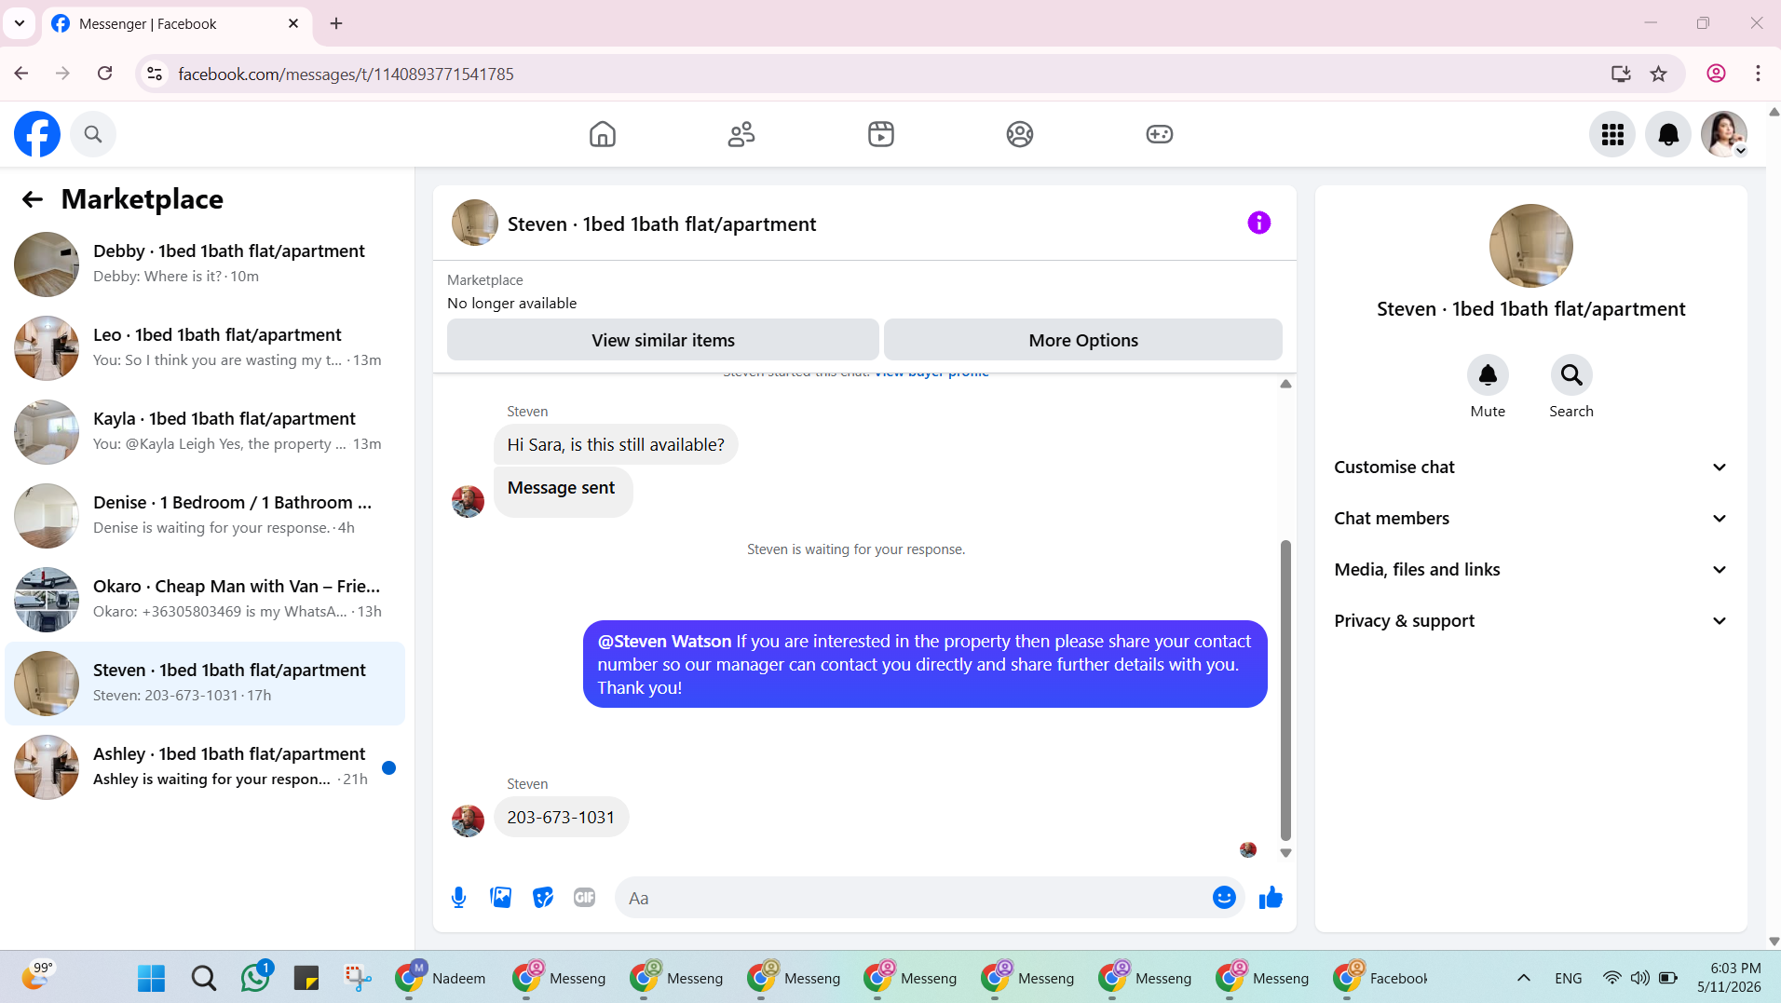The height and width of the screenshot is (1003, 1781).
Task: Click the large listing photo in info panel
Action: click(x=1531, y=246)
